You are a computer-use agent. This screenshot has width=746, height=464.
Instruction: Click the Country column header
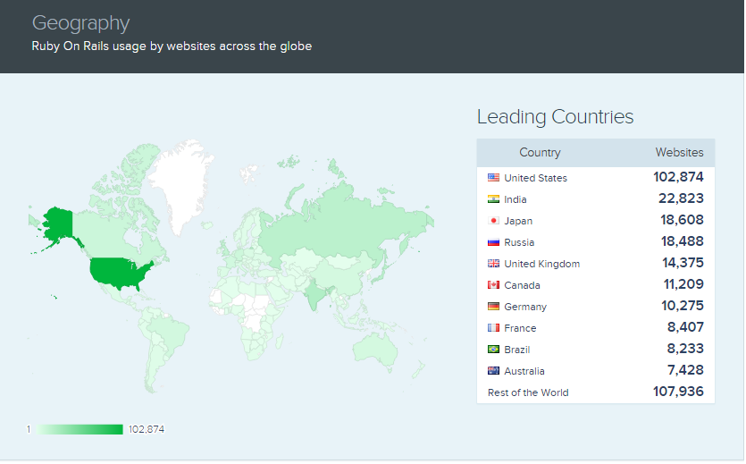[x=540, y=152]
